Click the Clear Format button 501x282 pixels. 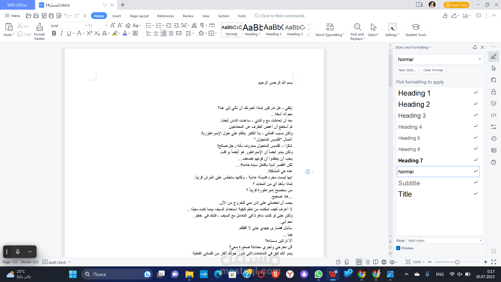[x=433, y=70]
